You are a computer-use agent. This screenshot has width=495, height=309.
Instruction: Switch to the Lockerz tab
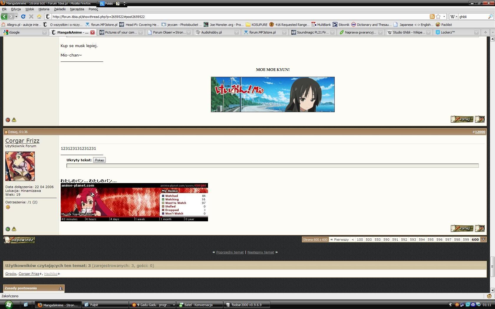pos(457,32)
